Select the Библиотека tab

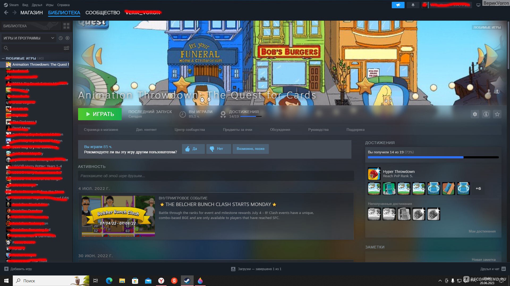point(64,12)
